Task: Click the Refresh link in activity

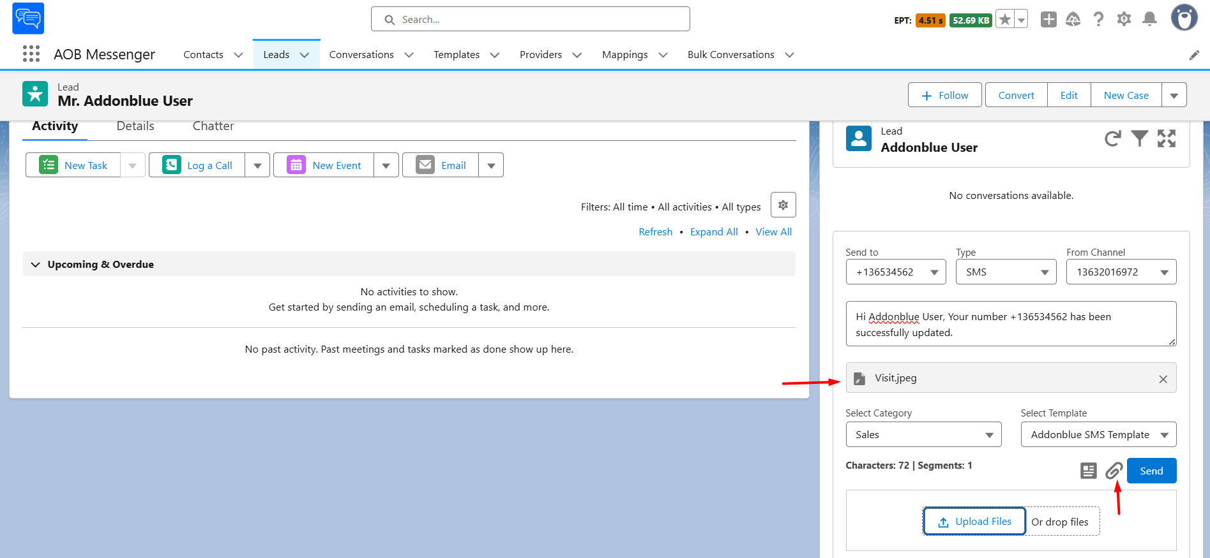Action: 656,232
